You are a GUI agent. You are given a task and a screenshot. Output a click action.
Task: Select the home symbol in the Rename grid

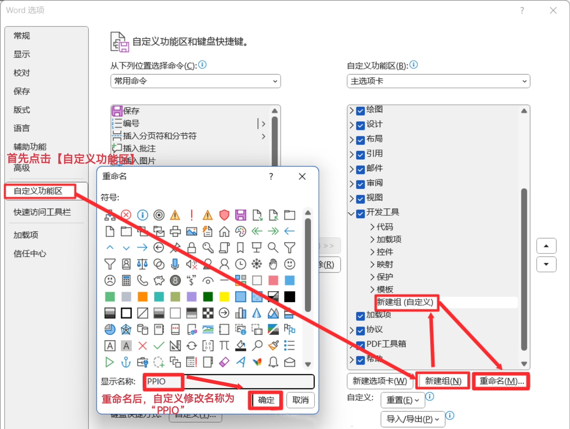click(x=224, y=231)
